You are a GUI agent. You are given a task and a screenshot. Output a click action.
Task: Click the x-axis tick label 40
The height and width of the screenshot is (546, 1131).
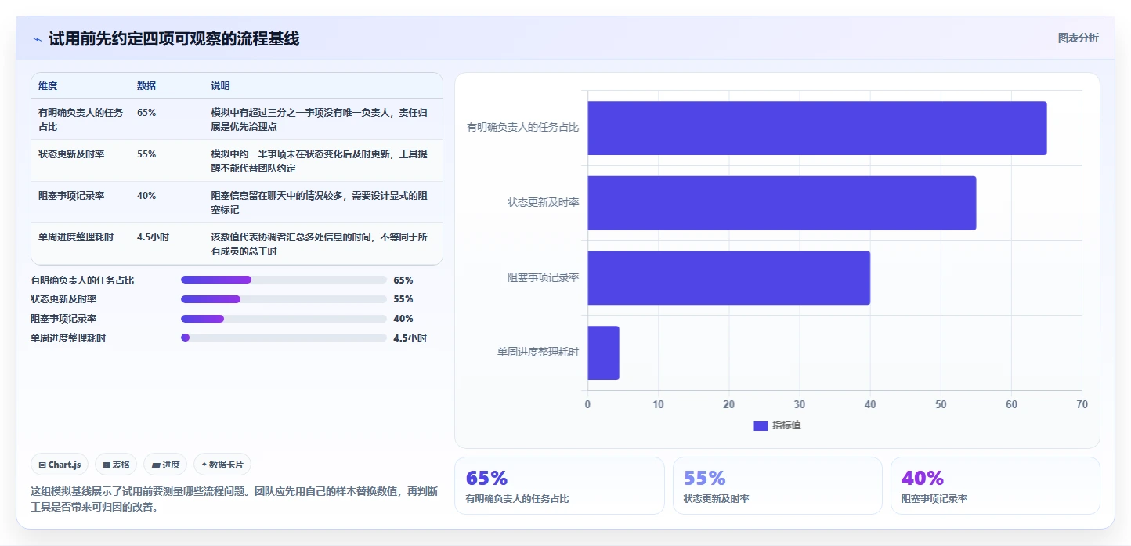point(870,404)
